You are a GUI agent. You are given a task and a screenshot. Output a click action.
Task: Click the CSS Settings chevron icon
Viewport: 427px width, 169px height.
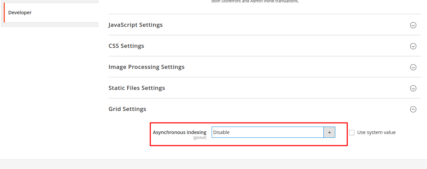click(x=413, y=46)
